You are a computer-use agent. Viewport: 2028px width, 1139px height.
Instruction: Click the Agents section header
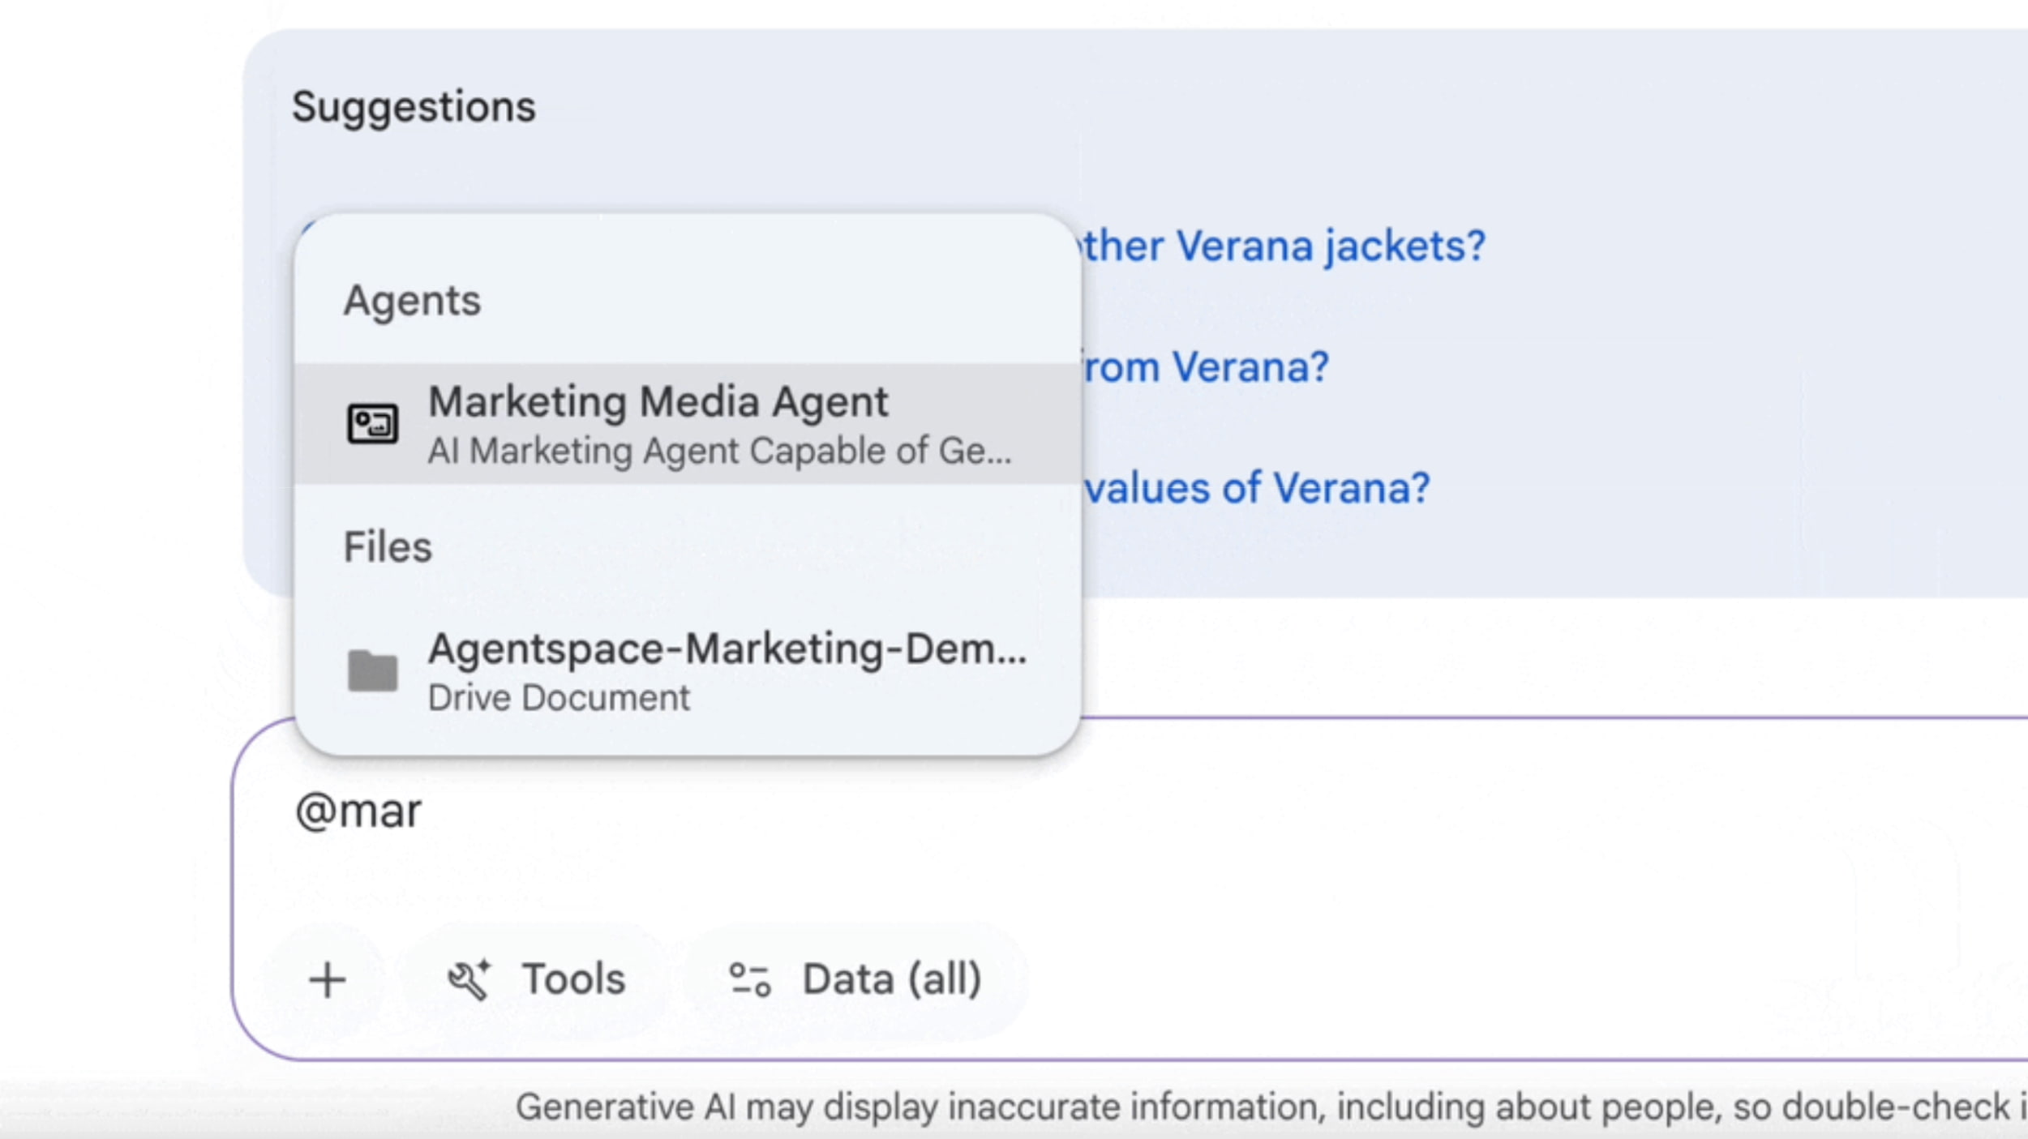[x=412, y=301]
